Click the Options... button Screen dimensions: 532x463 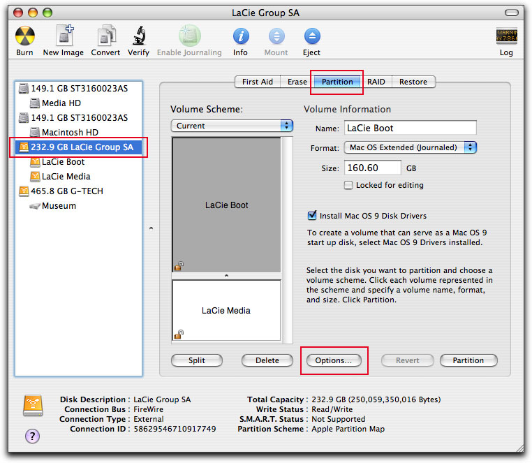[x=333, y=360]
